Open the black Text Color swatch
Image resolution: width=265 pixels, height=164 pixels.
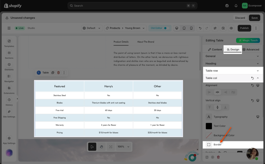[x=209, y=126]
